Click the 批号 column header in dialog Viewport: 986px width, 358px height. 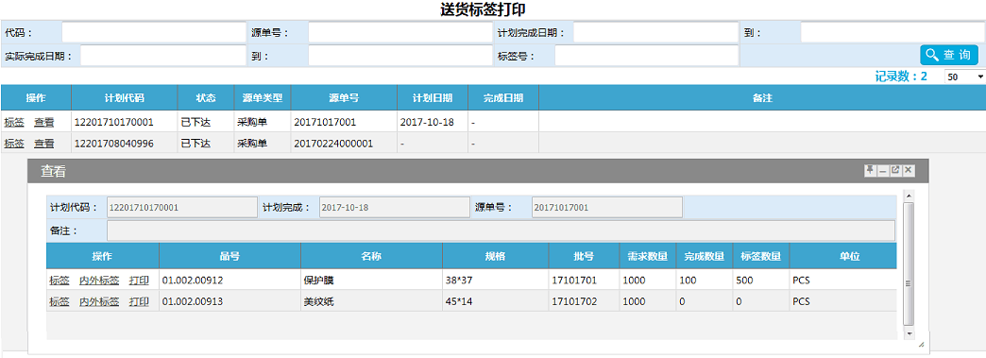(x=585, y=256)
